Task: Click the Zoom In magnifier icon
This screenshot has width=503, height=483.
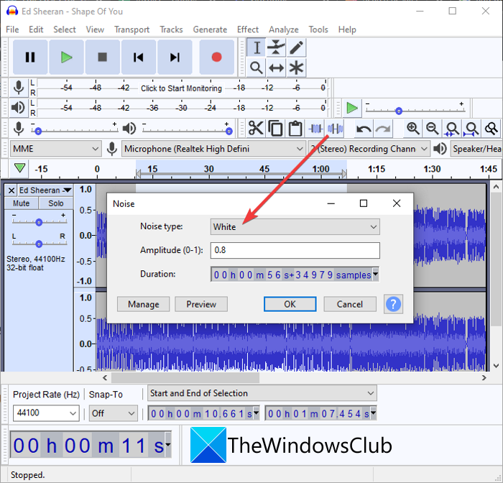Action: point(413,129)
